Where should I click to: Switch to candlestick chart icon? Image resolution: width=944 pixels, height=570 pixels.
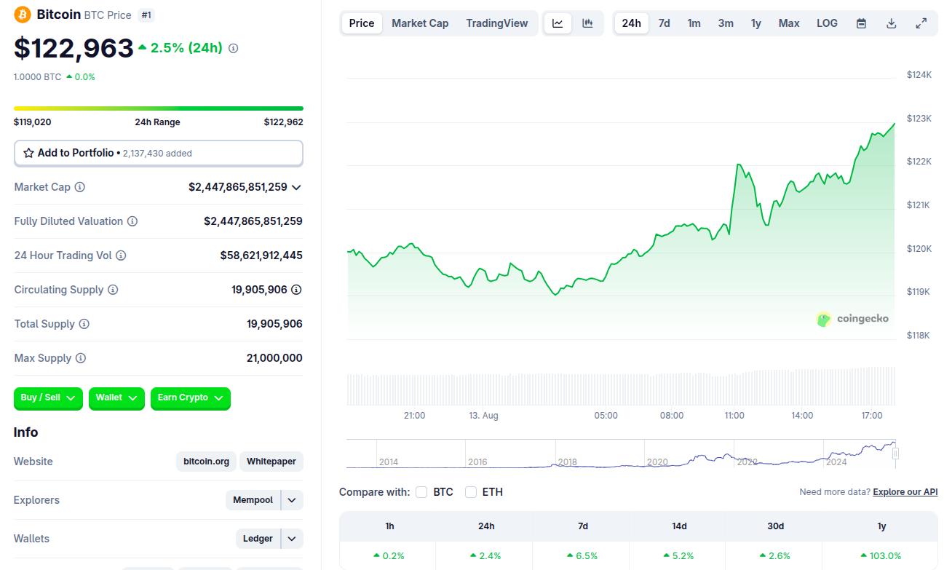coord(587,23)
